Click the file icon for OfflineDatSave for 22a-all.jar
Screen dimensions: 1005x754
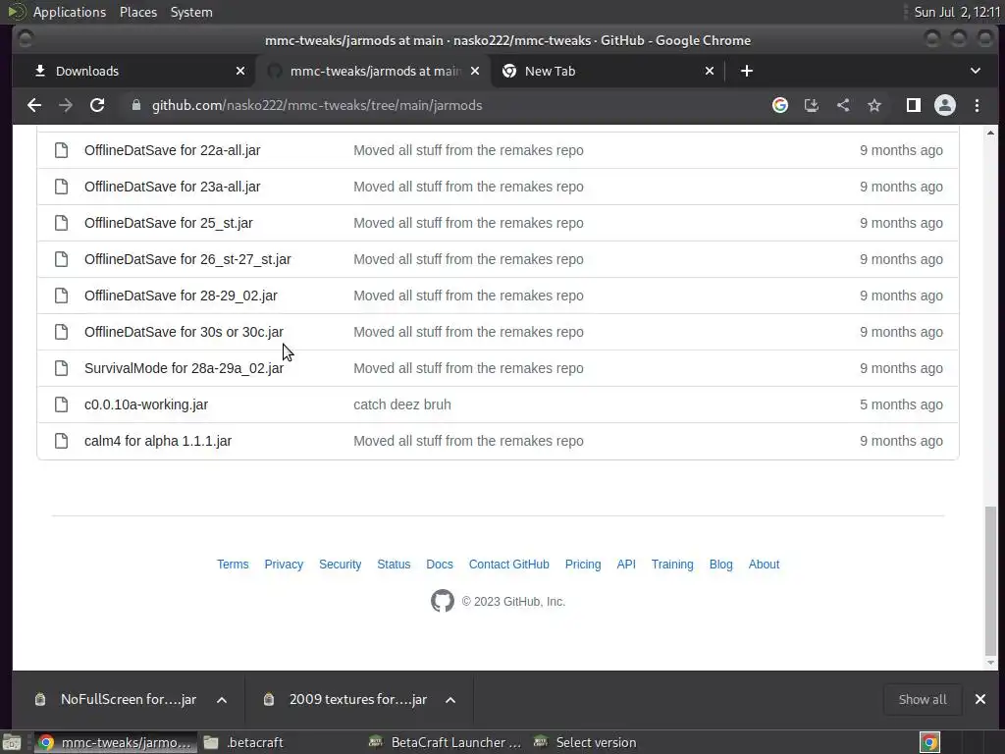[62, 150]
